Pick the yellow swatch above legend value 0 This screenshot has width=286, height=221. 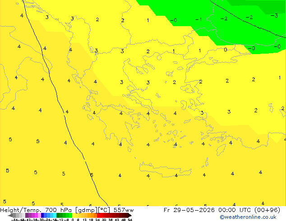(74, 215)
